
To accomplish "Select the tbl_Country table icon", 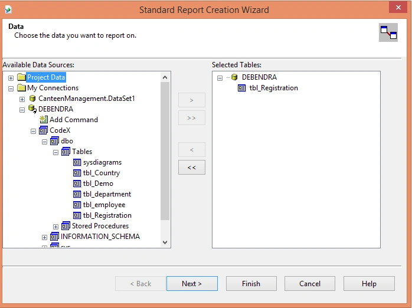I will 77,173.
